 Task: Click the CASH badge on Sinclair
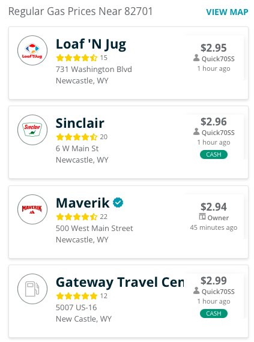point(214,155)
